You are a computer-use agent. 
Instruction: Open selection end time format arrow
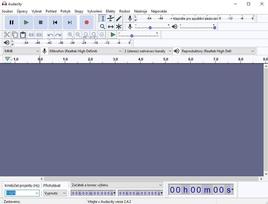coord(162,193)
